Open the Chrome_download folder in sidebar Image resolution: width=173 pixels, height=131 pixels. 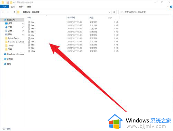tap(16, 42)
